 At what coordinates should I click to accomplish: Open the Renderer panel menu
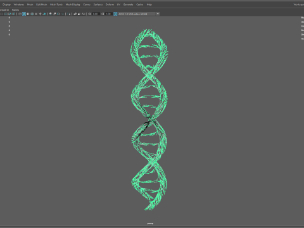click(x=4, y=10)
